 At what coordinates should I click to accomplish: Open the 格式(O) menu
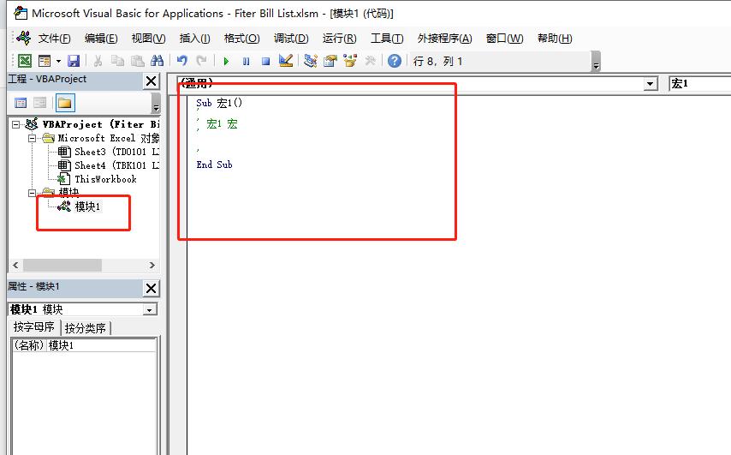[241, 39]
